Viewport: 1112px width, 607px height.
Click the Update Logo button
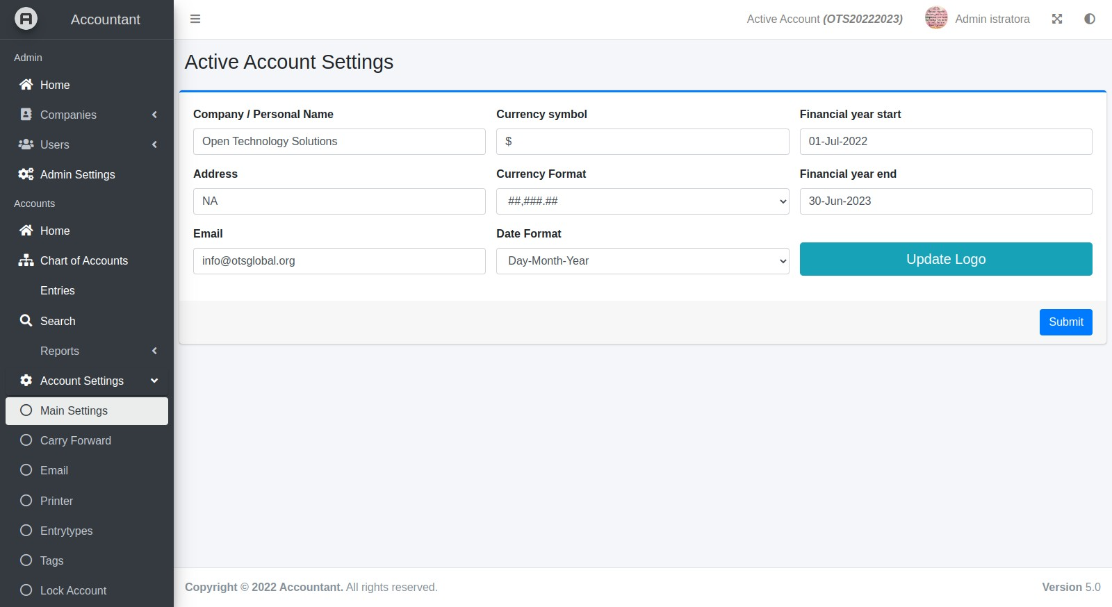(x=945, y=259)
